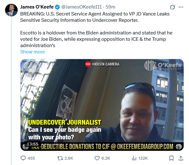Open James O'Keefe profile avatar
The height and width of the screenshot is (165, 189).
(11, 10)
